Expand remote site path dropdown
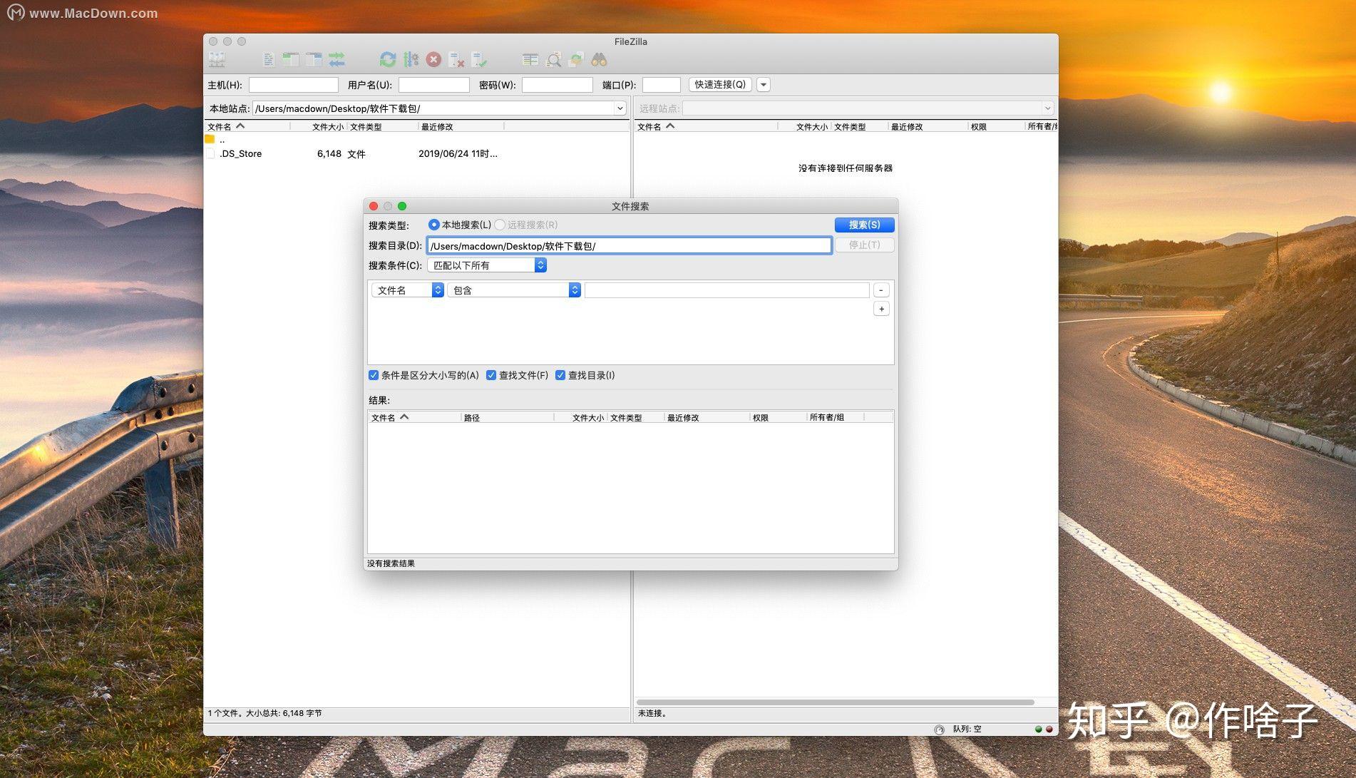Screen dimensions: 1356x778 1047,108
